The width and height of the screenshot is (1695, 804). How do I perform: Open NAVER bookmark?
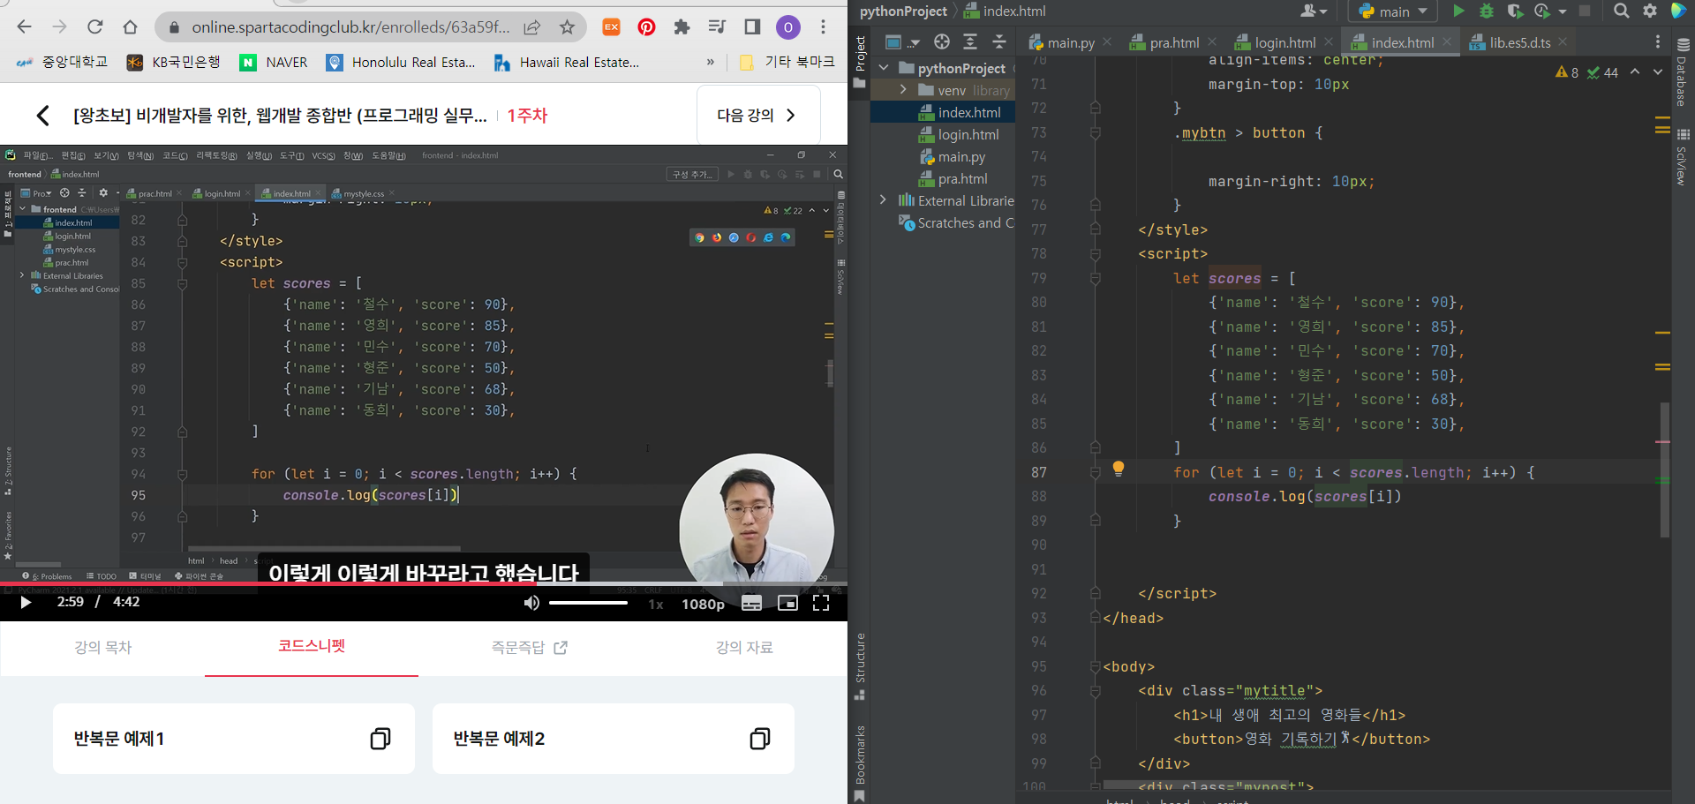275,63
